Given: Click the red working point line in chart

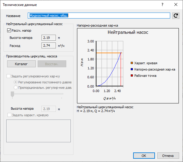Looking at the screenshot, I should click(121, 70).
